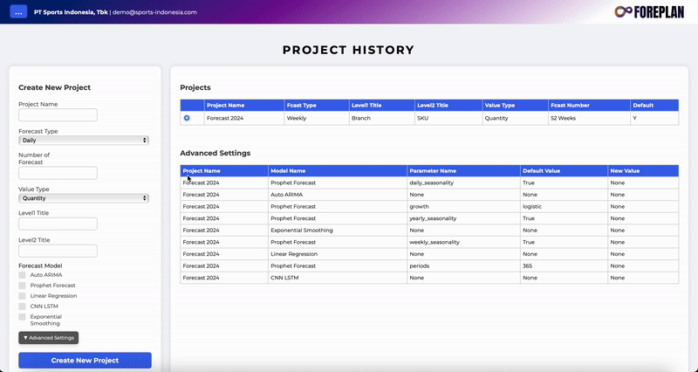Tick the Linear Regression checkbox

point(23,296)
